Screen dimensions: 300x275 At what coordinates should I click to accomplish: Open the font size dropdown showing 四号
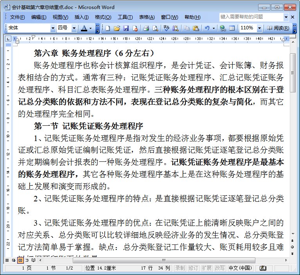tap(74, 28)
